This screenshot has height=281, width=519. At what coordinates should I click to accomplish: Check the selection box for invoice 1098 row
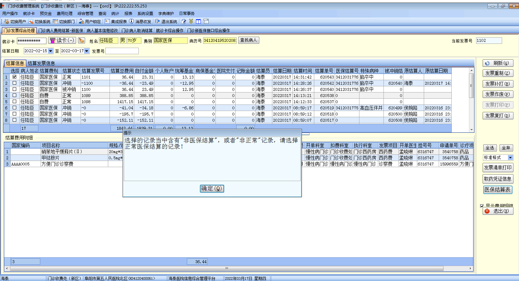(x=14, y=102)
